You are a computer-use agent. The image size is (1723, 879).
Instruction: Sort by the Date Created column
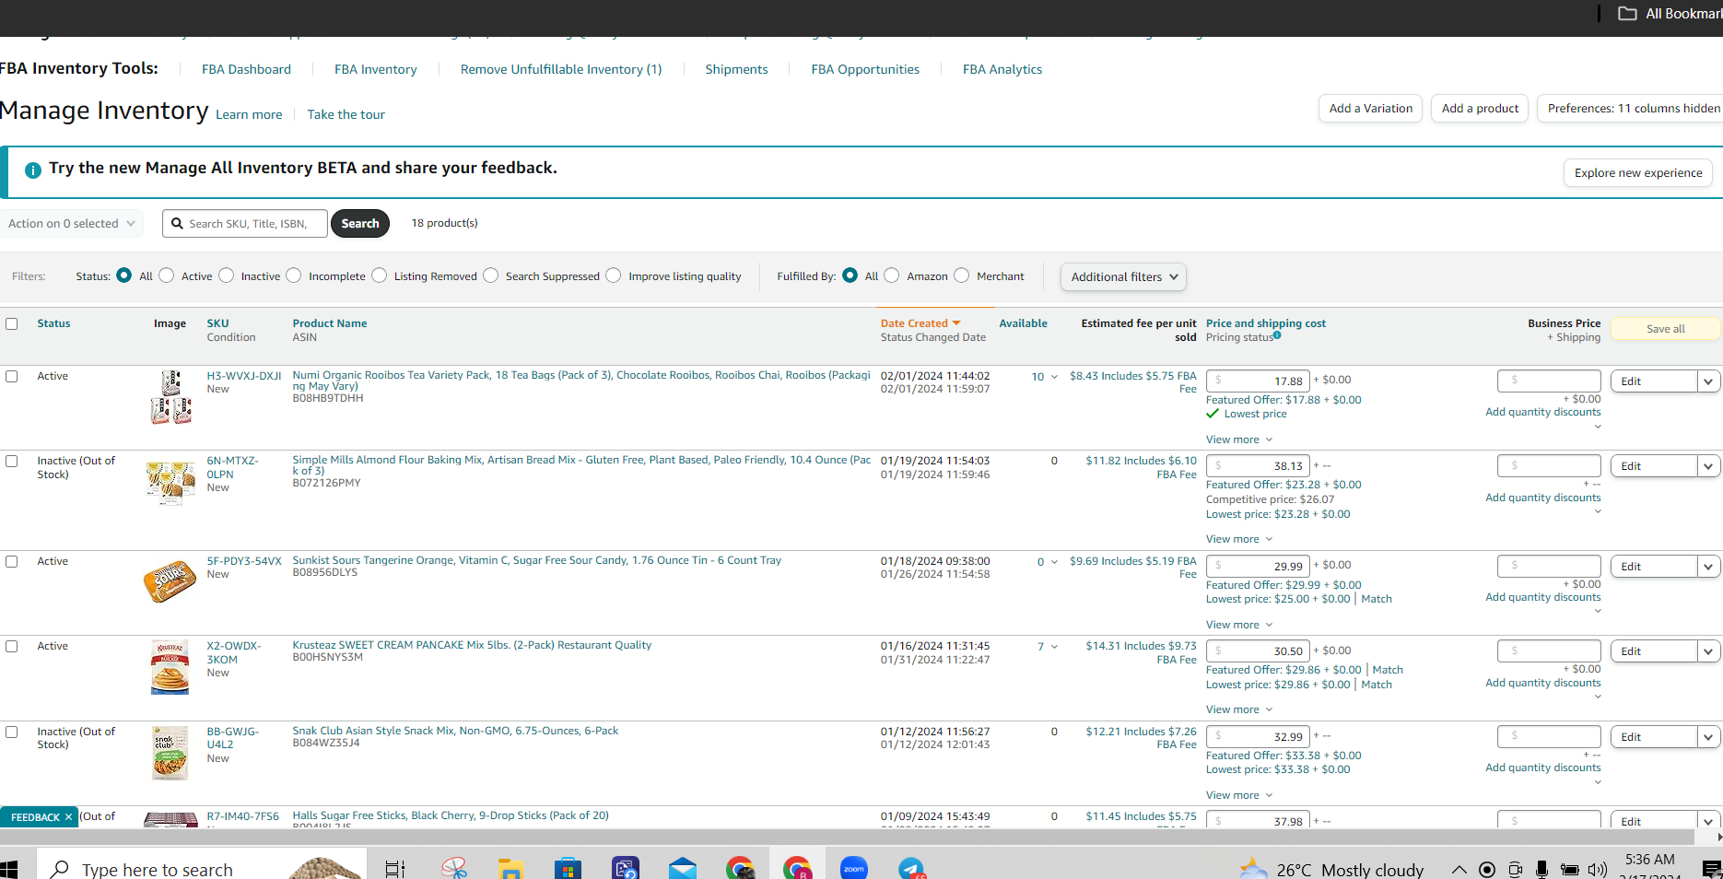[920, 323]
